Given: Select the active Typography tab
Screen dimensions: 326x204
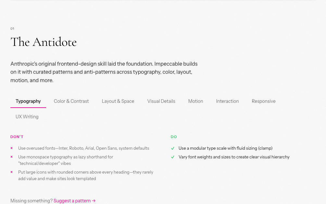Looking at the screenshot, I should point(28,101).
